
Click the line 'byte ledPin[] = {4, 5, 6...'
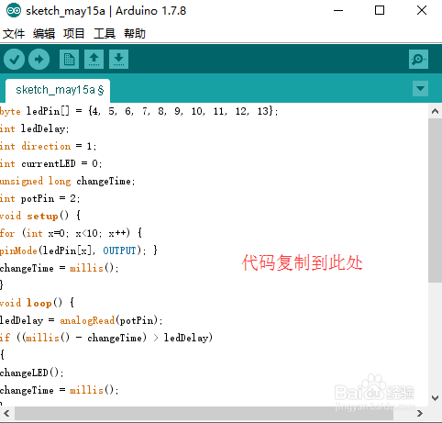[x=139, y=111]
